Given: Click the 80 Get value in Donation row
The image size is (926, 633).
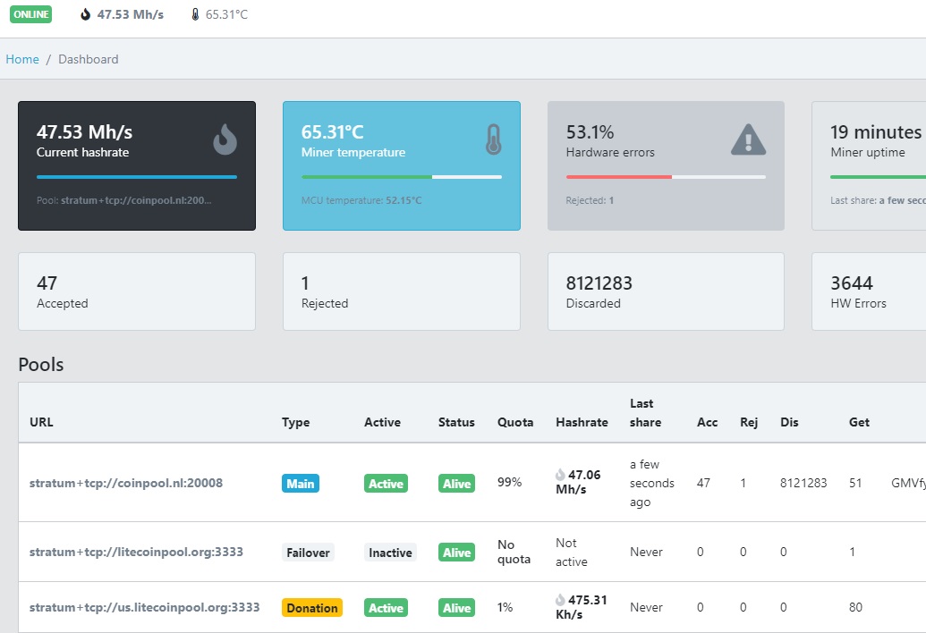Looking at the screenshot, I should coord(855,607).
